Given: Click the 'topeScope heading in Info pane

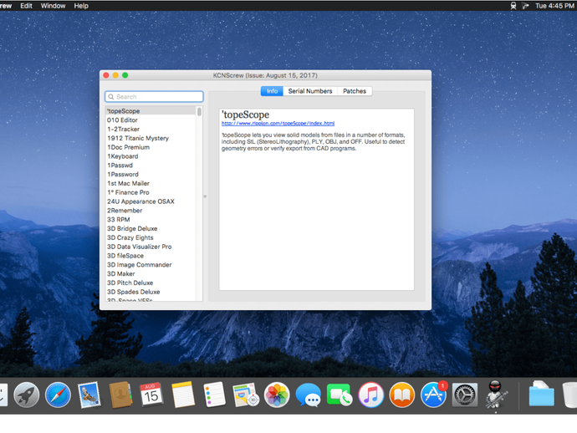Looking at the screenshot, I should click(x=246, y=115).
